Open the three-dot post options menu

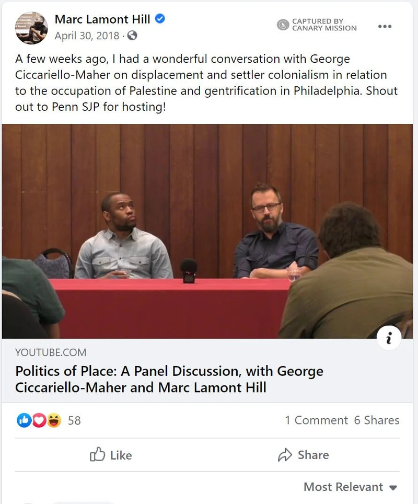pyautogui.click(x=385, y=25)
